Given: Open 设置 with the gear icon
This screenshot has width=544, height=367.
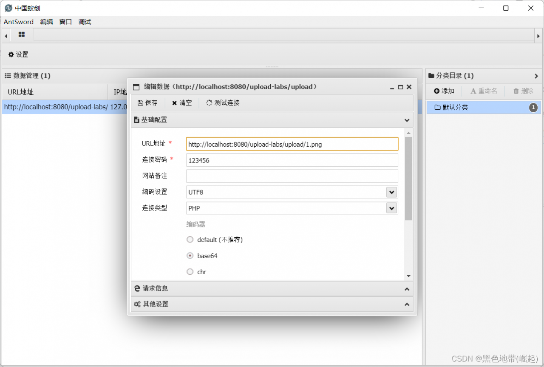Looking at the screenshot, I should [18, 54].
